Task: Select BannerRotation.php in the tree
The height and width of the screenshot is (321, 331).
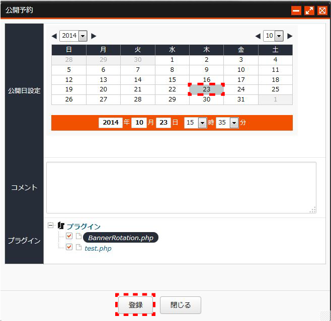Action: (x=121, y=238)
